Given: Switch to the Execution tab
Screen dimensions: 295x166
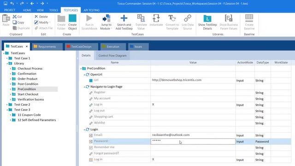Looking at the screenshot, I should click(x=113, y=47).
